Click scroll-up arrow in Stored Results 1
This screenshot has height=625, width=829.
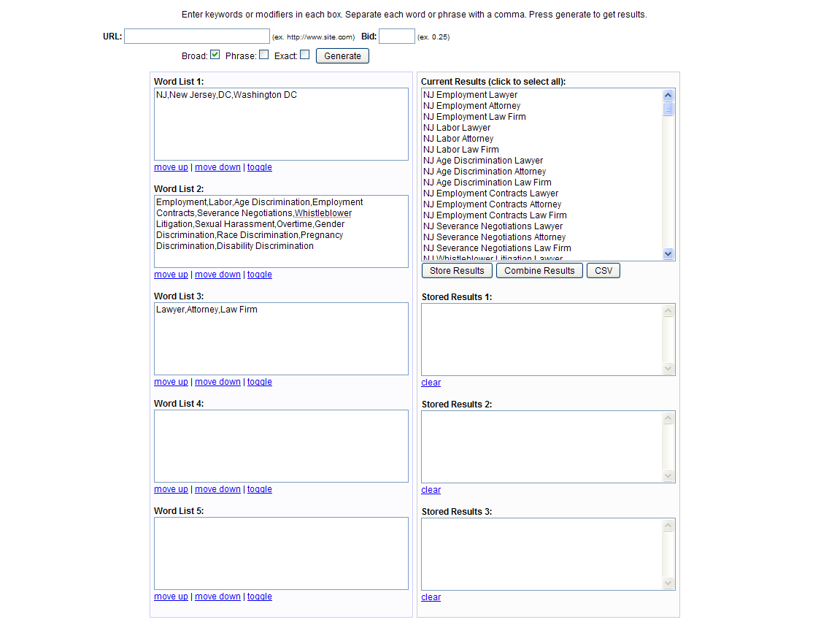668,311
